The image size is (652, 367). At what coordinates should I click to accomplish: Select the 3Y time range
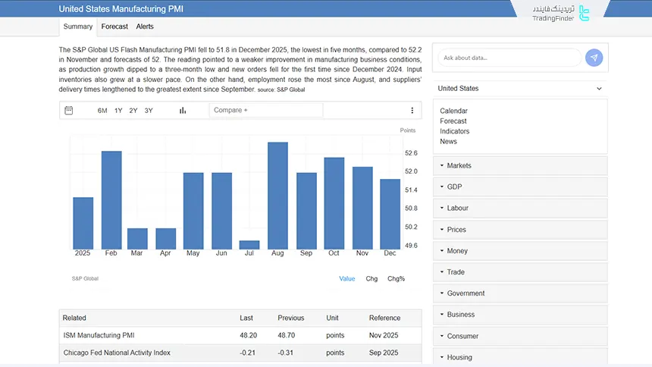(149, 111)
